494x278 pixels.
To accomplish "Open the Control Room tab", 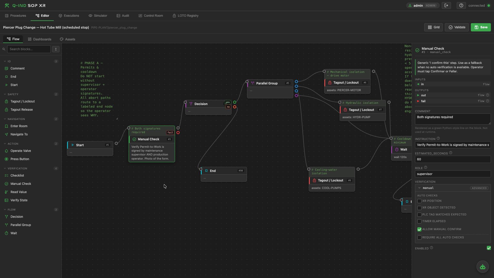I will [x=151, y=16].
